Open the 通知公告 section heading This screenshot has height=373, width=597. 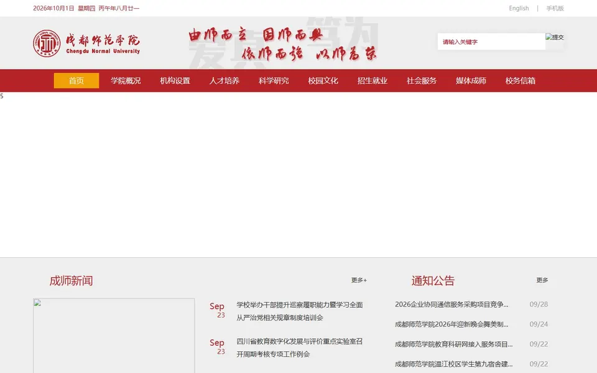tap(433, 281)
